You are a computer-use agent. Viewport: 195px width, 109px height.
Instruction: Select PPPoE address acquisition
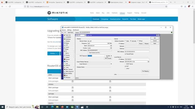(138, 41)
